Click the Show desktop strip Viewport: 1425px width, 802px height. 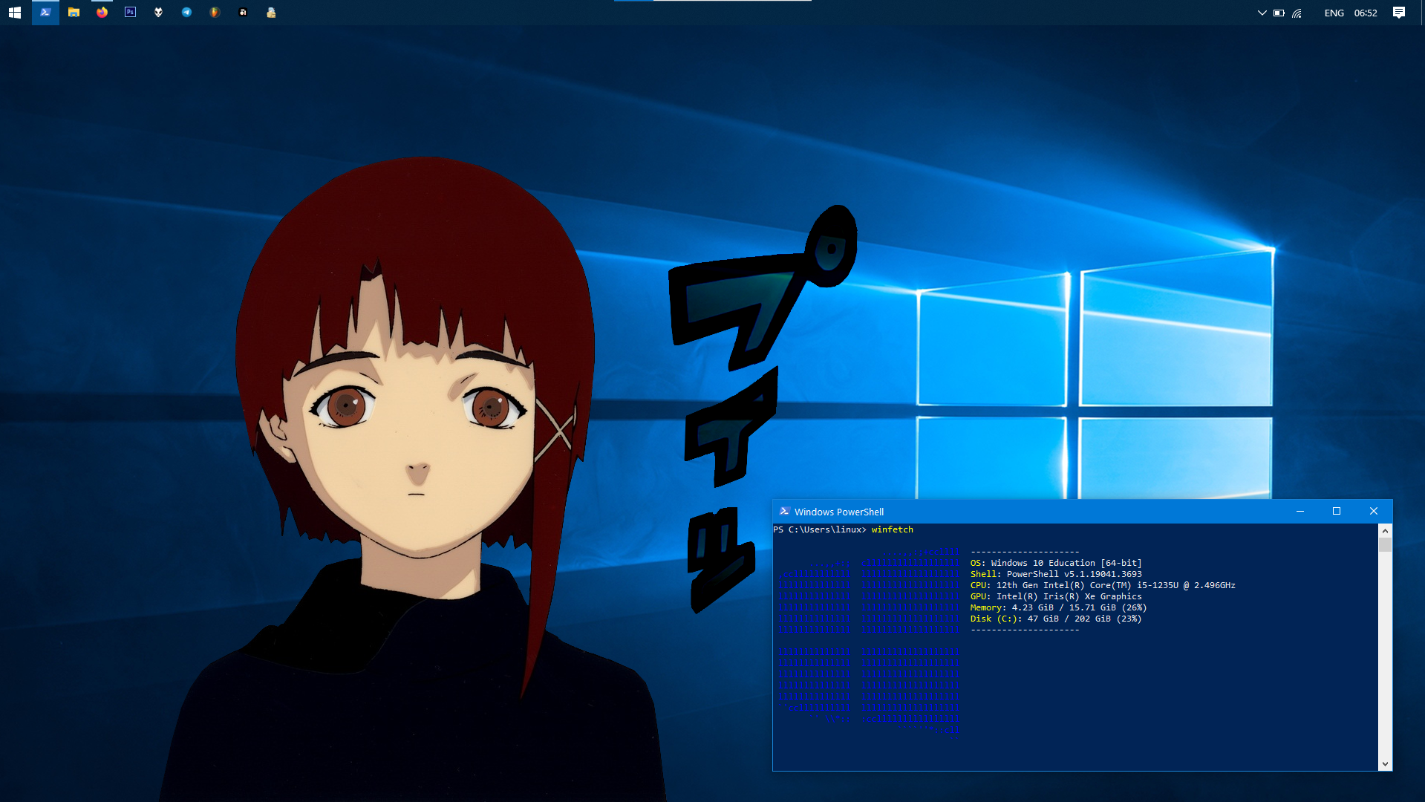click(x=1422, y=13)
